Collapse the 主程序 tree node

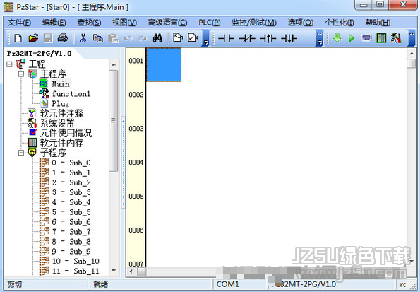click(x=21, y=74)
